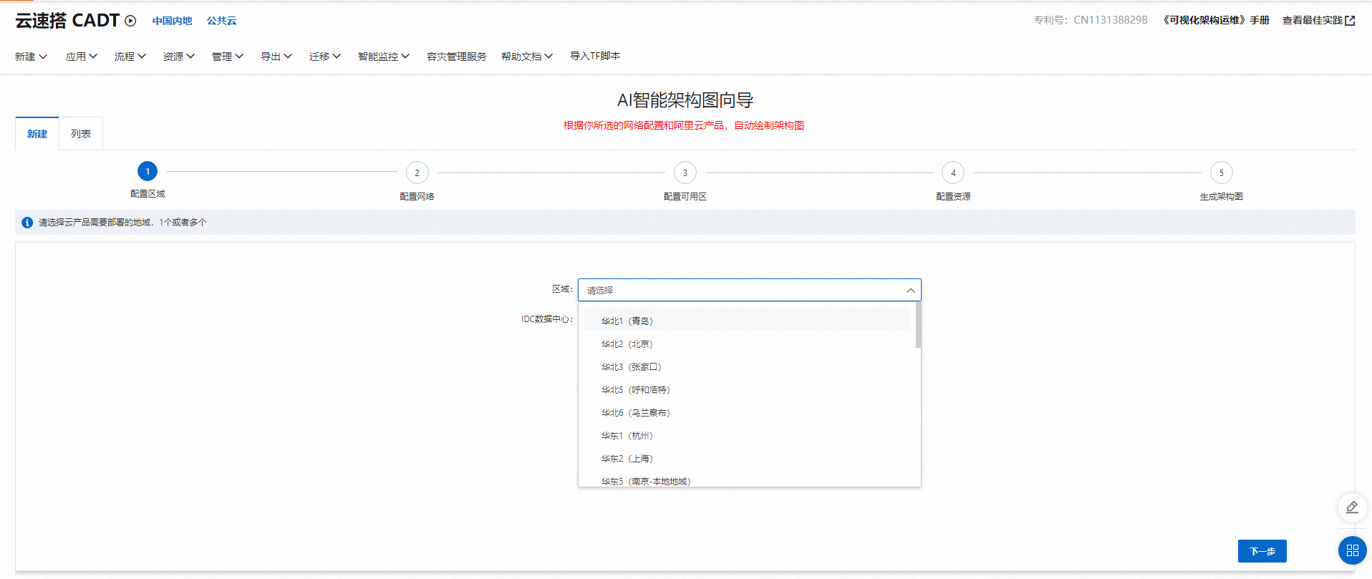This screenshot has height=579, width=1372.
Task: Pick 华北5（呼和浩特） region
Action: pyautogui.click(x=747, y=390)
